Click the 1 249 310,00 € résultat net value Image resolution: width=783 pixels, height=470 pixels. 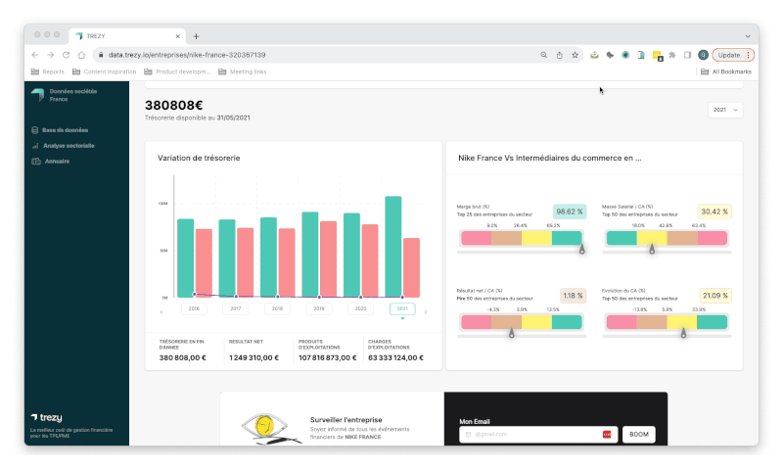253,357
